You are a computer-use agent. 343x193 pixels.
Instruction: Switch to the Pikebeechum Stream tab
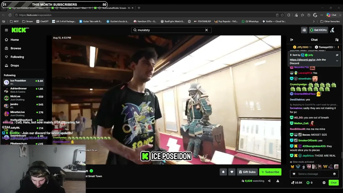click(71, 8)
